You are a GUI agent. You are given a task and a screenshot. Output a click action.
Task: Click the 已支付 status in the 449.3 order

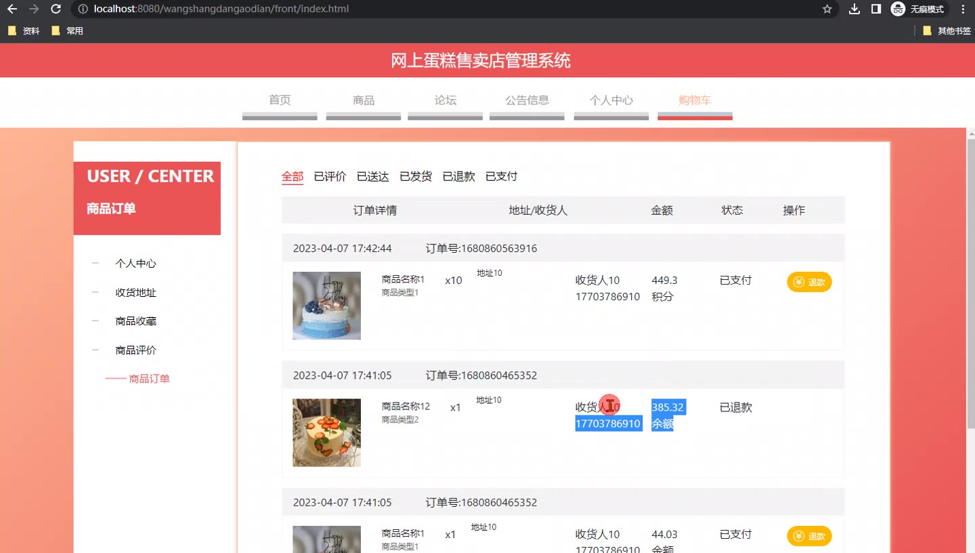(736, 280)
